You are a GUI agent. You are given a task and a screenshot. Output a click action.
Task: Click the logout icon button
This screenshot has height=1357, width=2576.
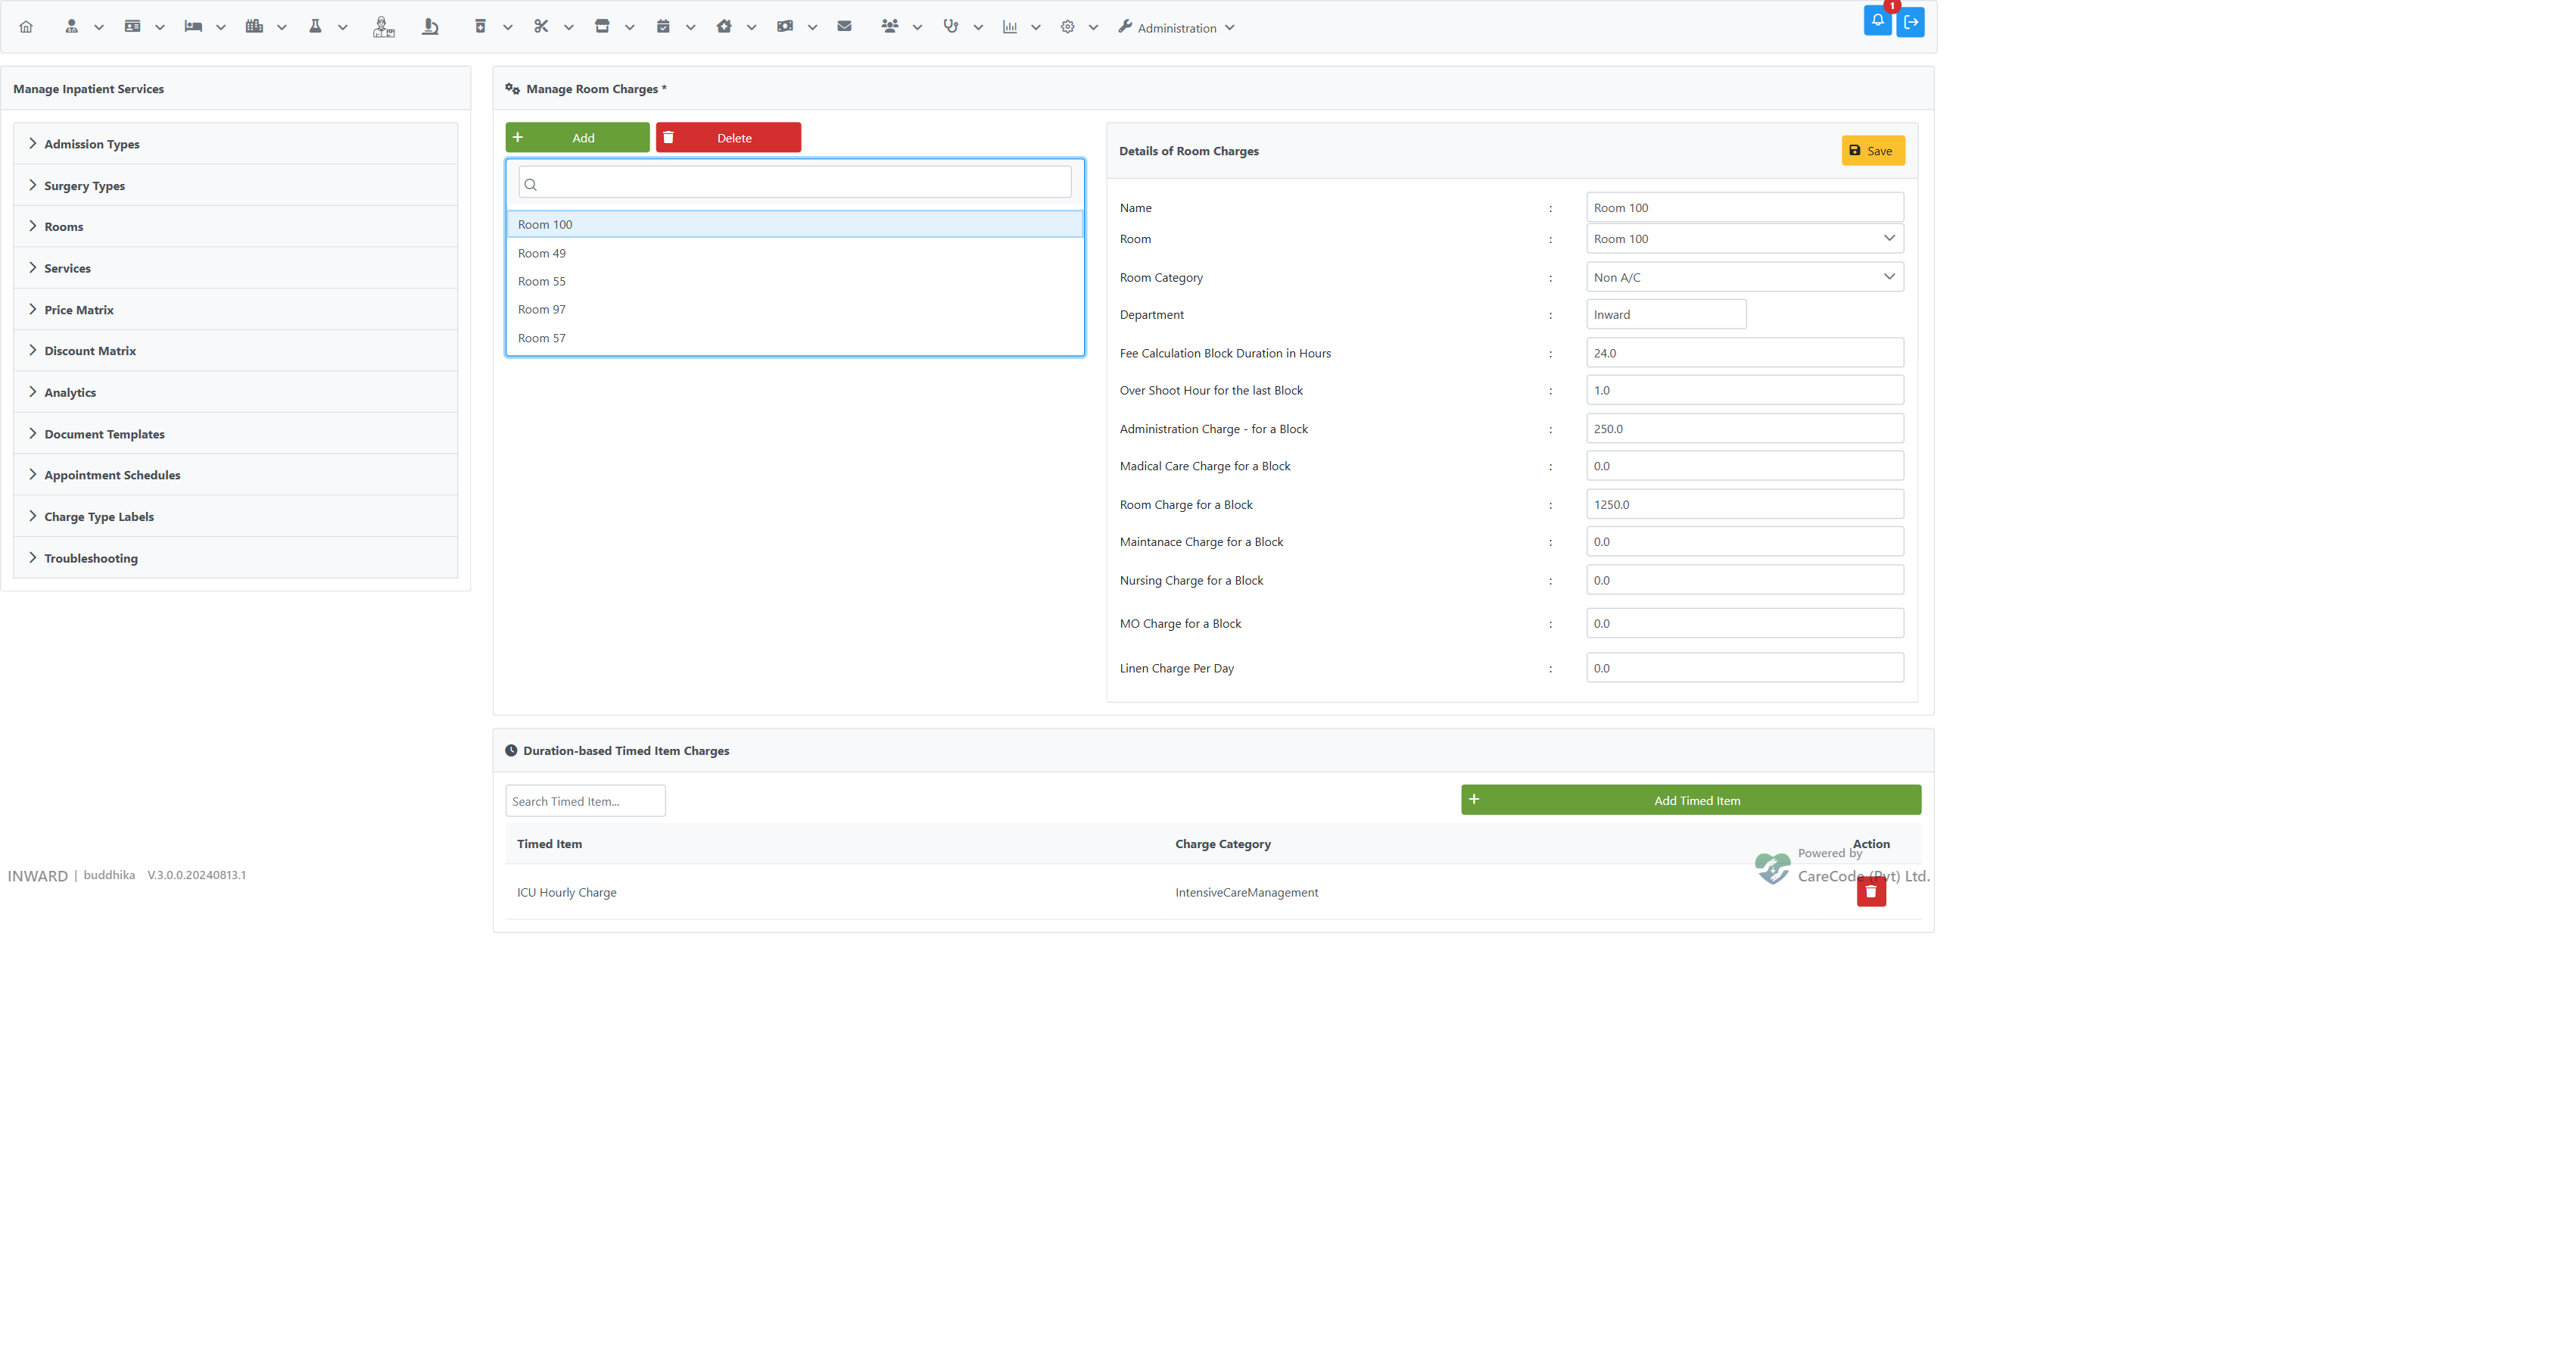[x=1910, y=22]
